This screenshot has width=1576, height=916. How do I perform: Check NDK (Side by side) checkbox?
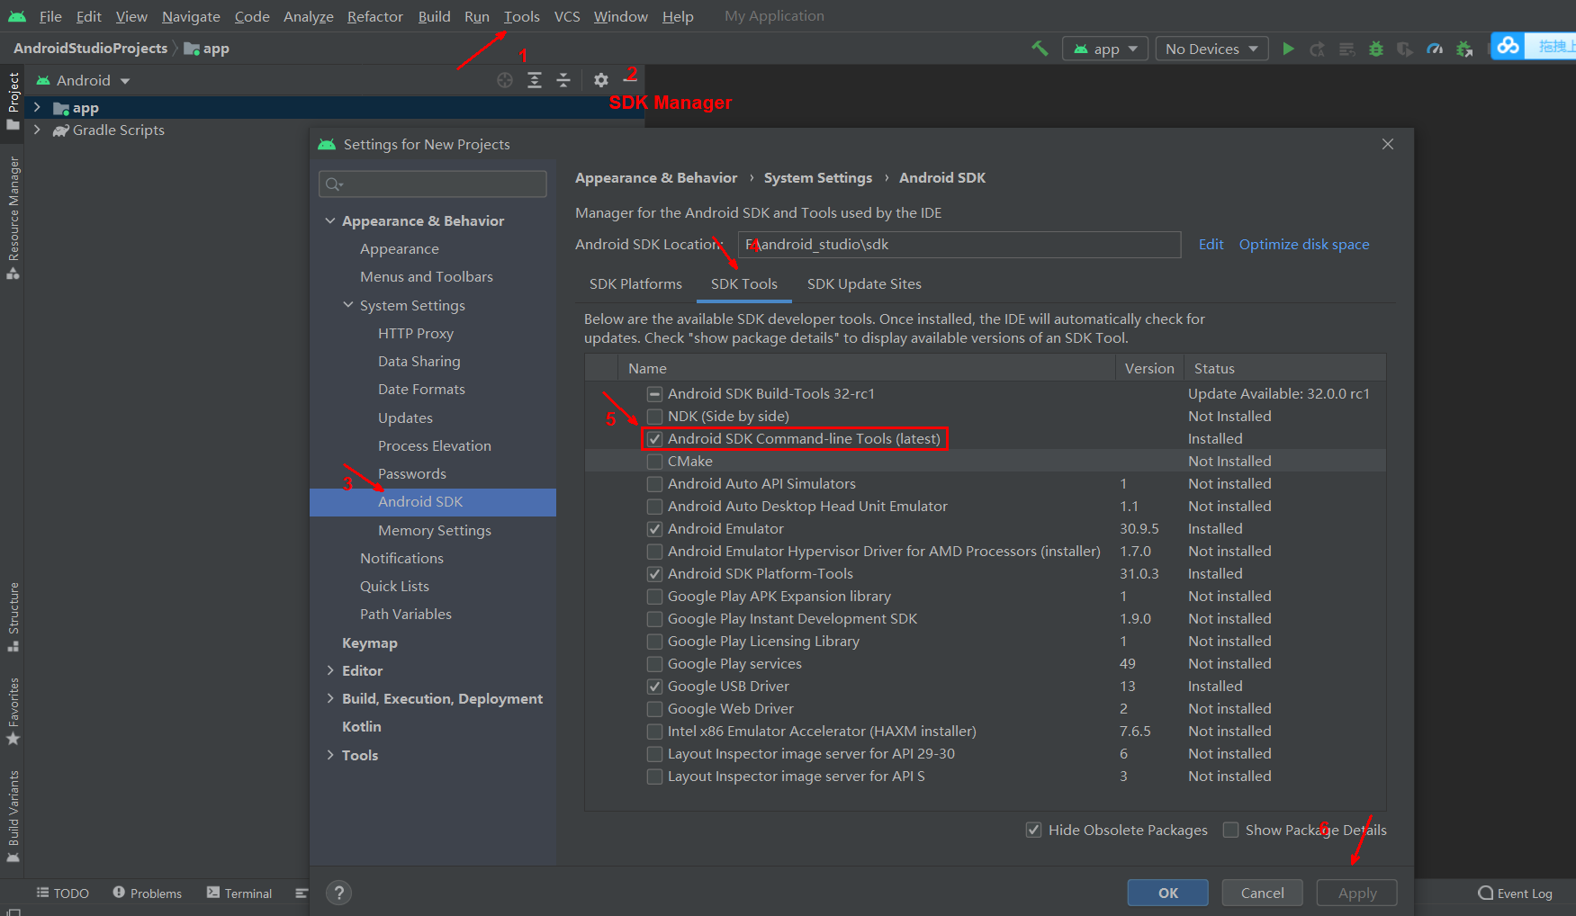tap(654, 417)
